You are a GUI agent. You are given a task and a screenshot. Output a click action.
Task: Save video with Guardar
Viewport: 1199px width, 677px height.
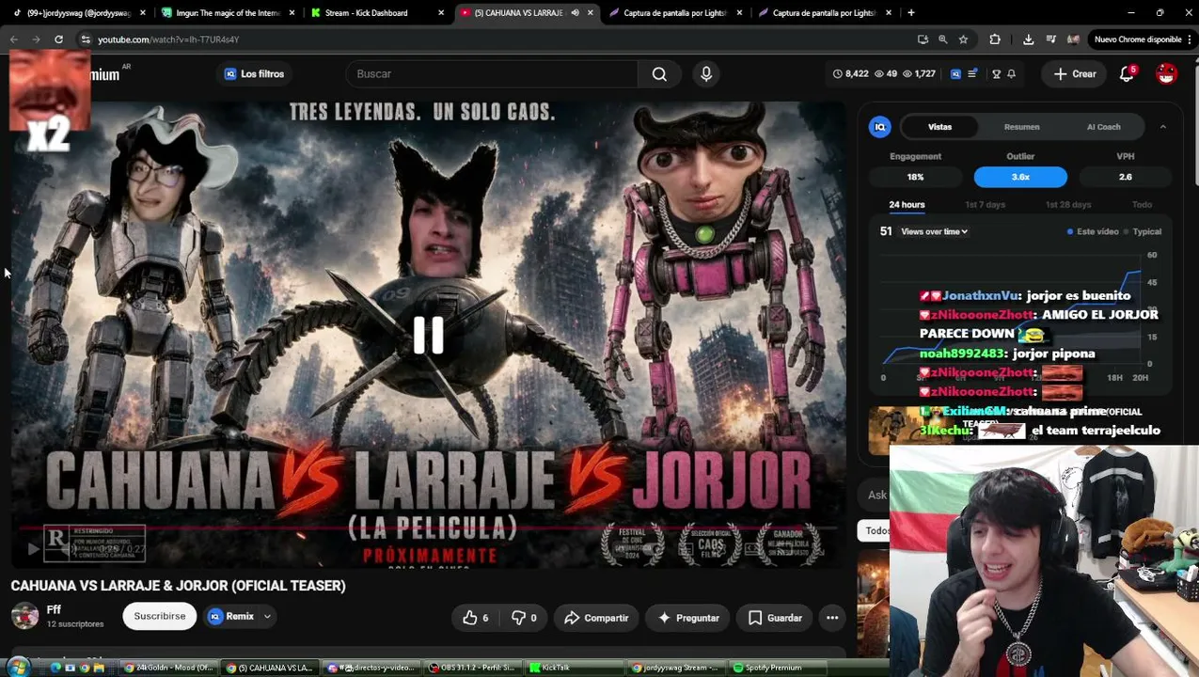(775, 618)
